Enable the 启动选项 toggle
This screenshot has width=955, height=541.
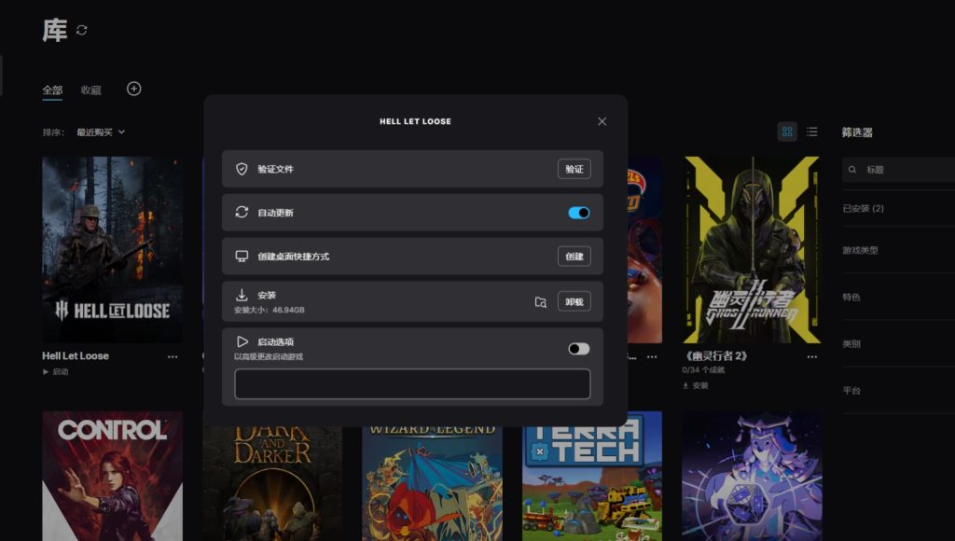578,349
